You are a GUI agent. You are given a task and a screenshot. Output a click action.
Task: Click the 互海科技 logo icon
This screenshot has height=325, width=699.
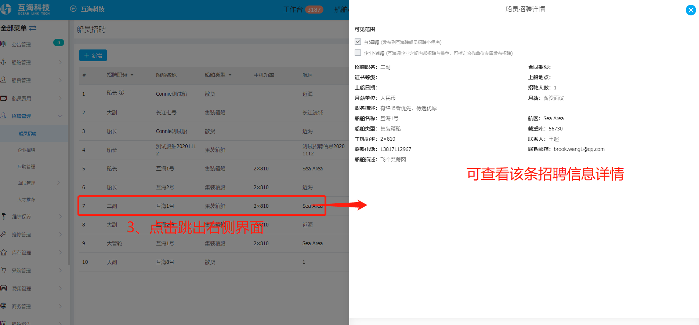coord(6,9)
